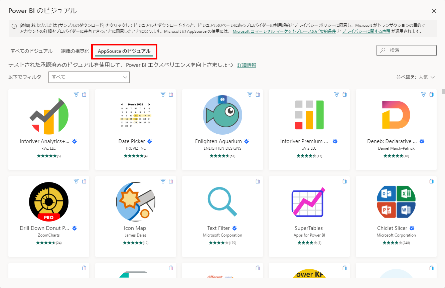Click the shopping bag icon on Enlighten Aquarium card
445x288 pixels.
(258, 94)
